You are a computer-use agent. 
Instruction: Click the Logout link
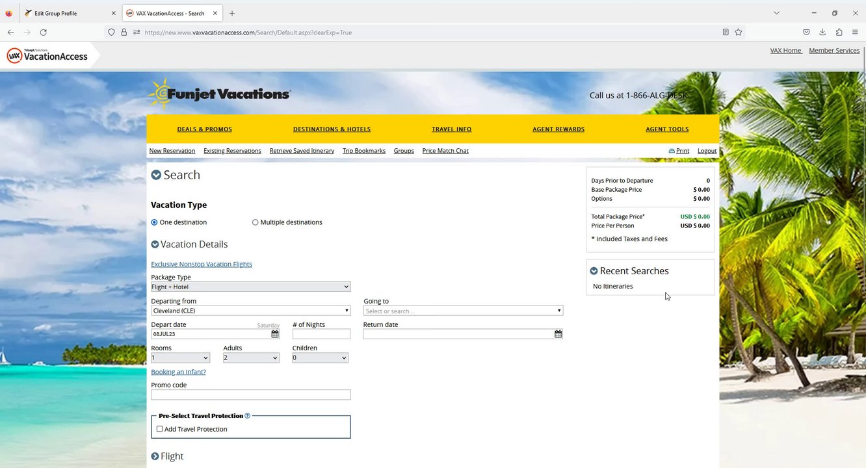707,151
